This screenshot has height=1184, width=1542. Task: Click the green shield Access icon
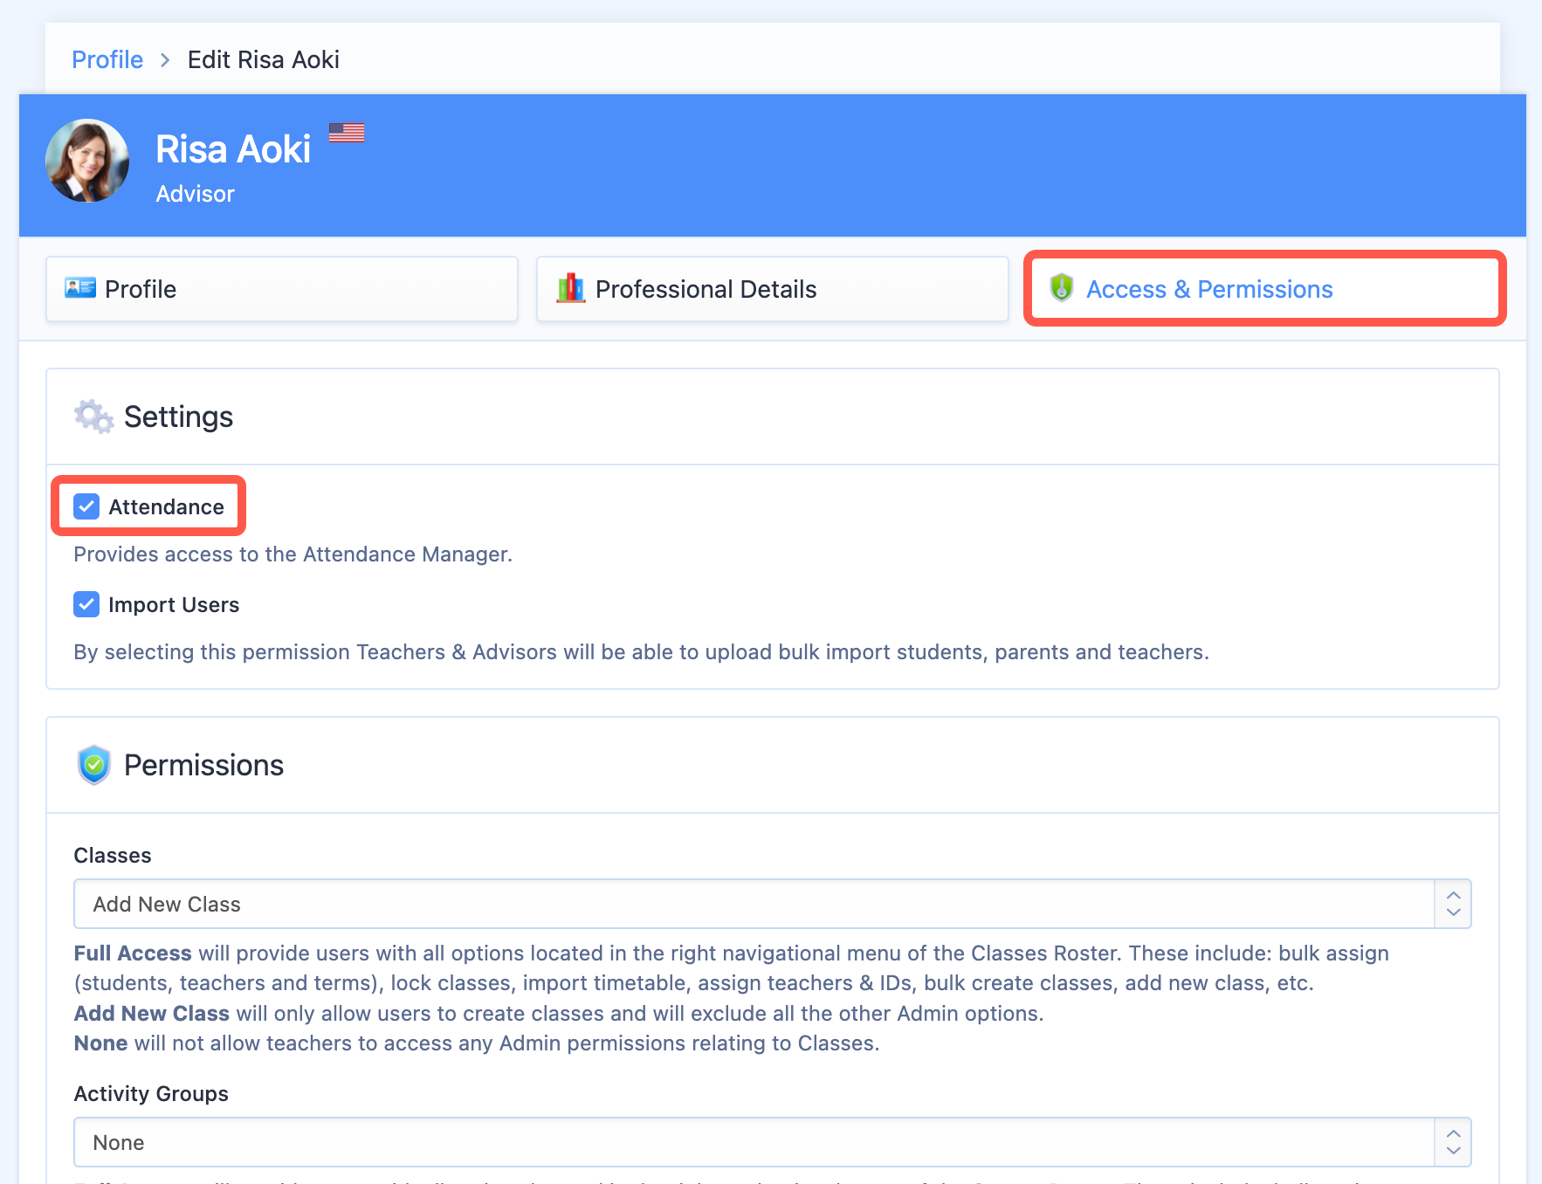(x=1061, y=288)
